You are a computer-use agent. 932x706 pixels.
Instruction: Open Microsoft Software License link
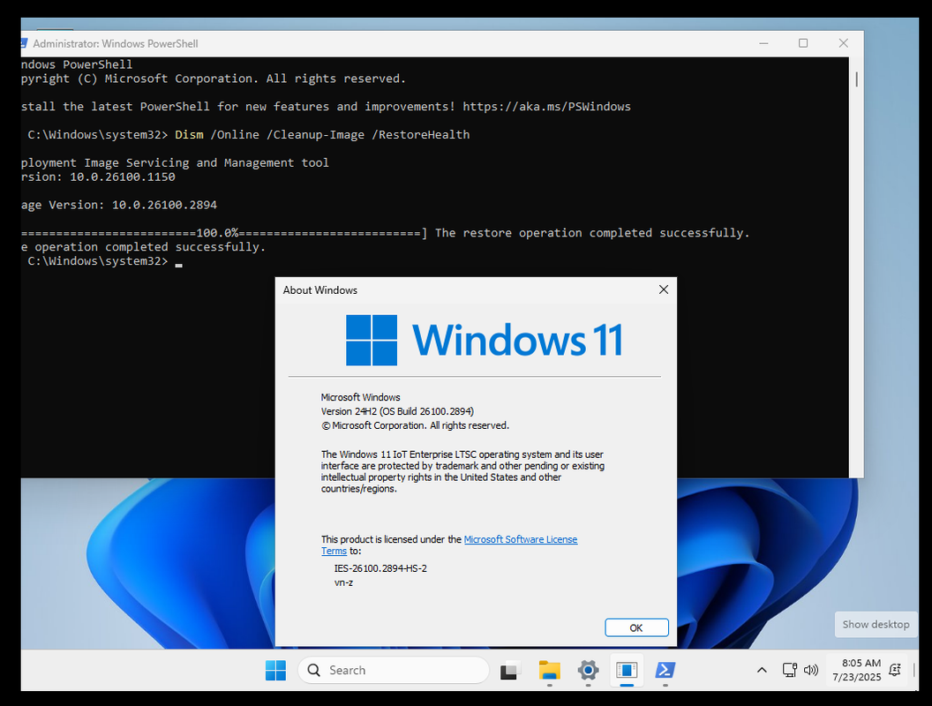point(520,539)
